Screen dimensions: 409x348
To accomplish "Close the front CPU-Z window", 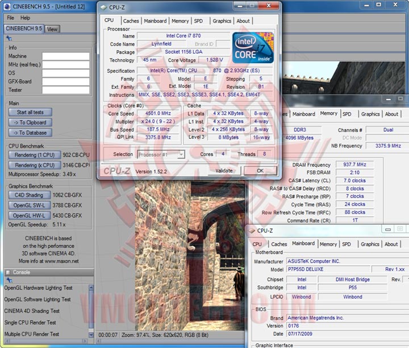I will [x=269, y=6].
